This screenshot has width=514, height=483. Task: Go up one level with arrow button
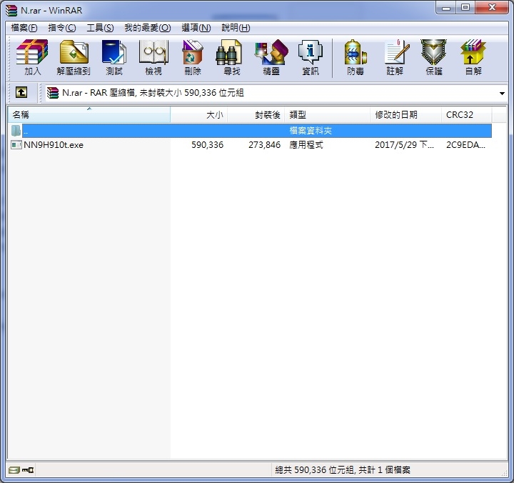(x=21, y=93)
